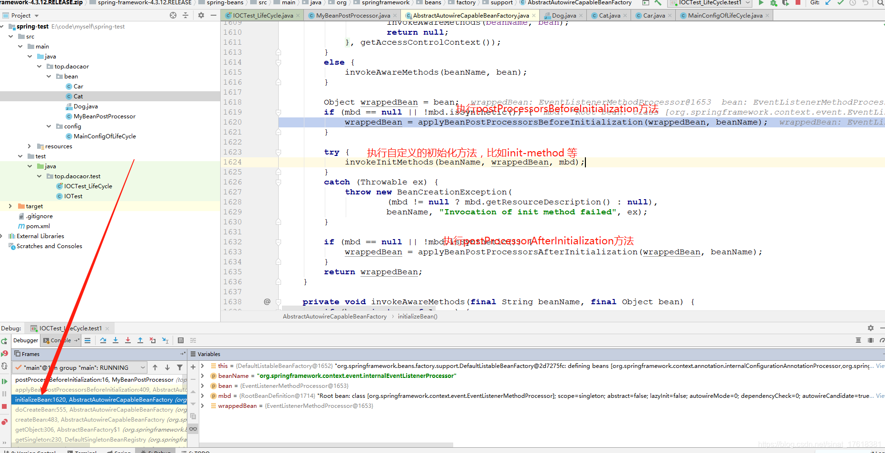Select the Debugger tab
Viewport: 885px width, 453px height.
[26, 340]
